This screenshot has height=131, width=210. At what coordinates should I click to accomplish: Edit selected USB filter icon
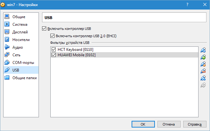pos(203,64)
